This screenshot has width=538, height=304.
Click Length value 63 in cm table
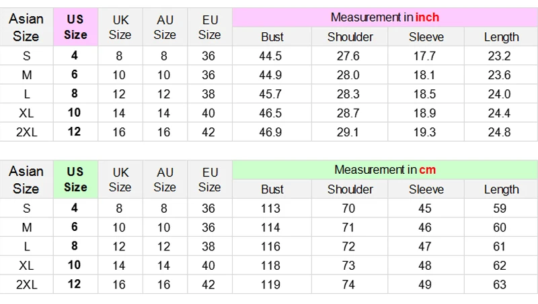click(500, 285)
